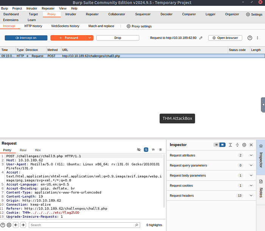
Task: Open the Logger tool tab
Action: 210,14
